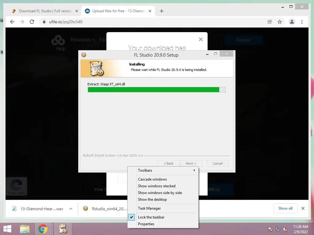Screen dimensions: 314x235
Task: Click the Chrome taskbar icon
Action: tap(43, 229)
